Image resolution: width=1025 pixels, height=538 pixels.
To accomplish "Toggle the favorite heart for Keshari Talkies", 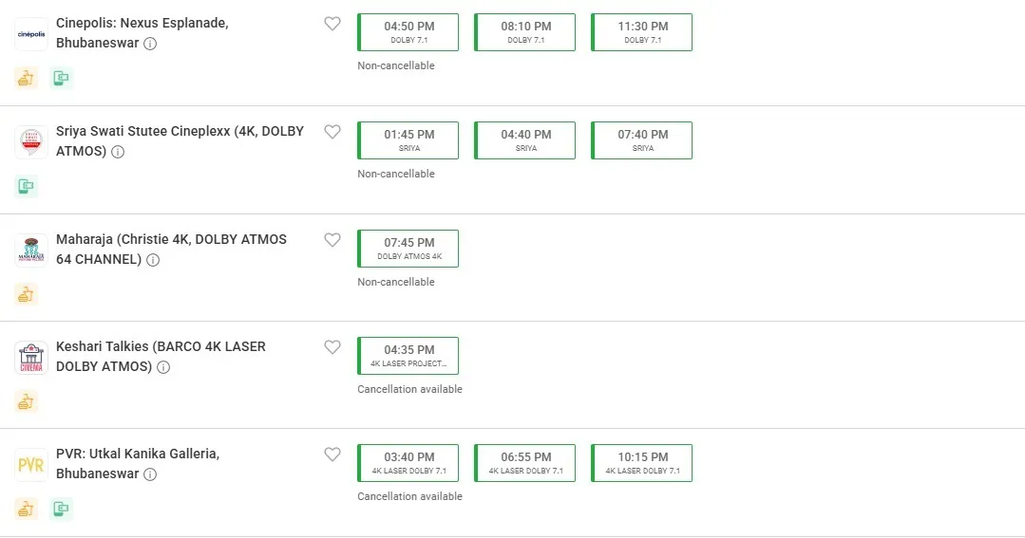I will 332,347.
